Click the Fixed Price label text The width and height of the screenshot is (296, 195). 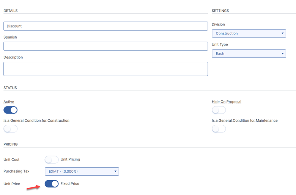pos(70,184)
